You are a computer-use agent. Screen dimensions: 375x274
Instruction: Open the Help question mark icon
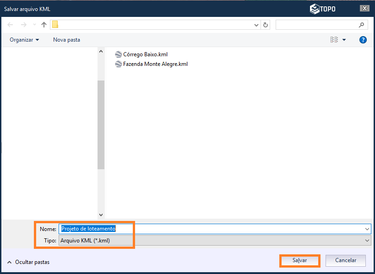pyautogui.click(x=363, y=40)
